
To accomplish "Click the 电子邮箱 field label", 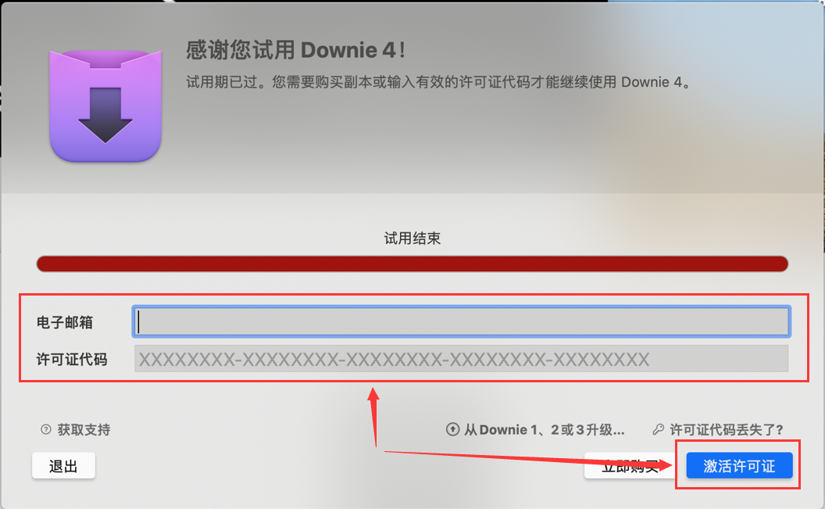I will [x=64, y=322].
